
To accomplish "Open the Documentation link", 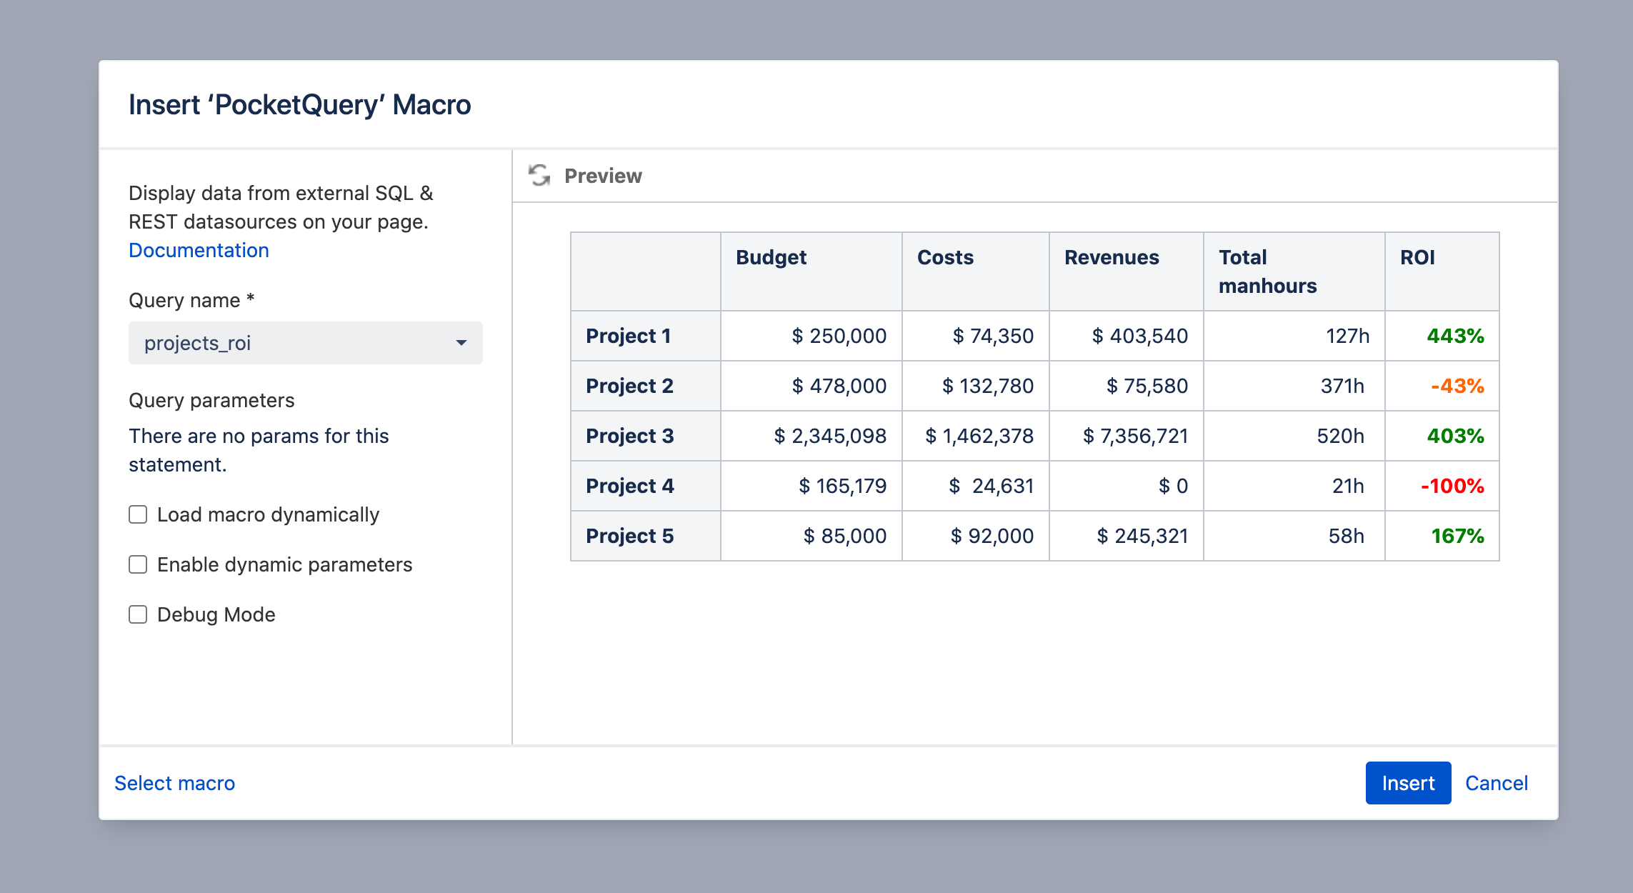I will pyautogui.click(x=199, y=250).
